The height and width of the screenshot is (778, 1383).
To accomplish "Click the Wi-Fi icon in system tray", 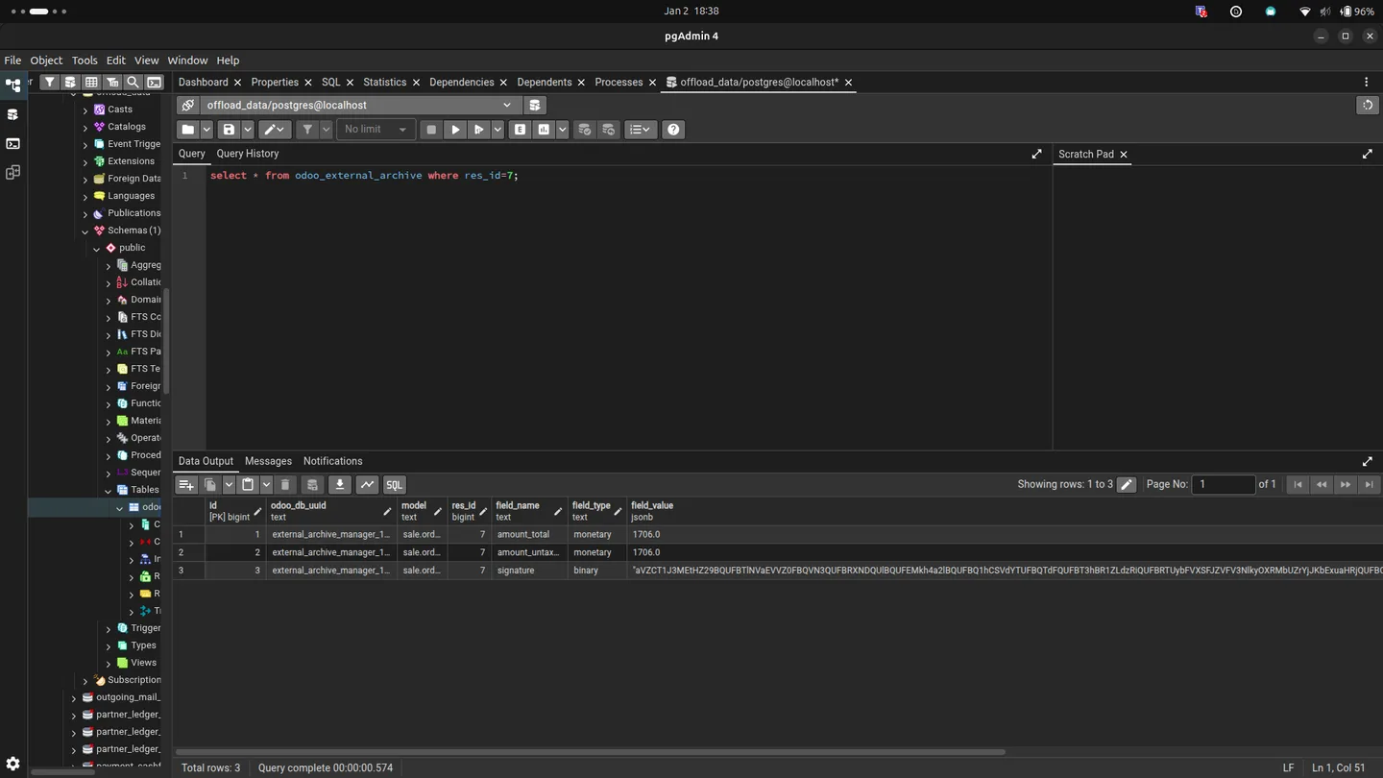I will tap(1304, 12).
